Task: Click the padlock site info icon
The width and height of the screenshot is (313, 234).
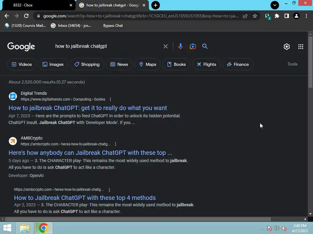Action: pos(39,16)
